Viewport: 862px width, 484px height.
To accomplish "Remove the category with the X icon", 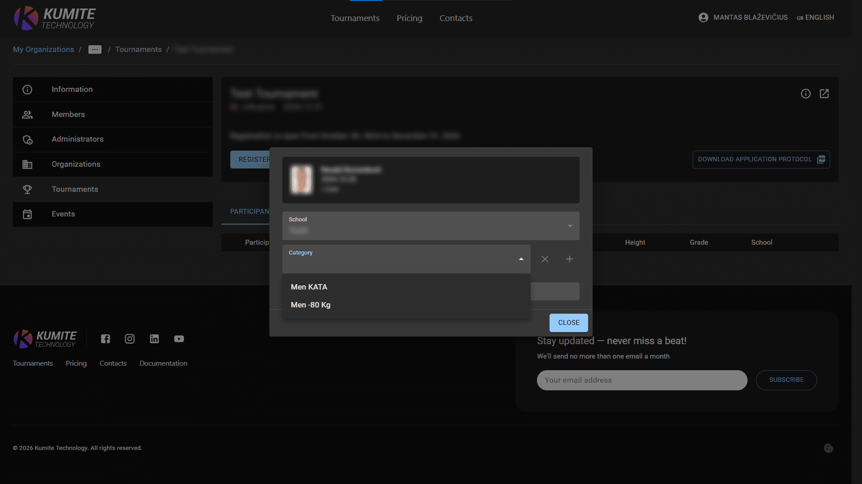I will [x=545, y=259].
